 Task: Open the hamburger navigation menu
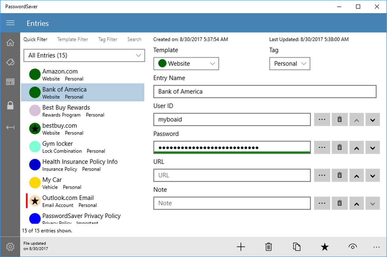pyautogui.click(x=10, y=23)
